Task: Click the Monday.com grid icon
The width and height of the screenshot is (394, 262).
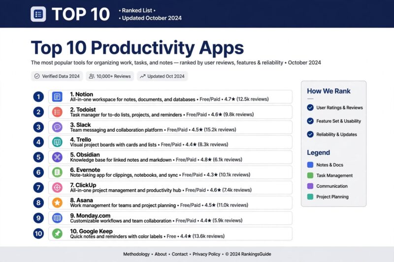Action: click(57, 218)
